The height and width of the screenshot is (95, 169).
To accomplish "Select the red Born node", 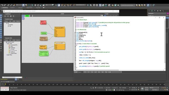I will (x=43, y=22).
